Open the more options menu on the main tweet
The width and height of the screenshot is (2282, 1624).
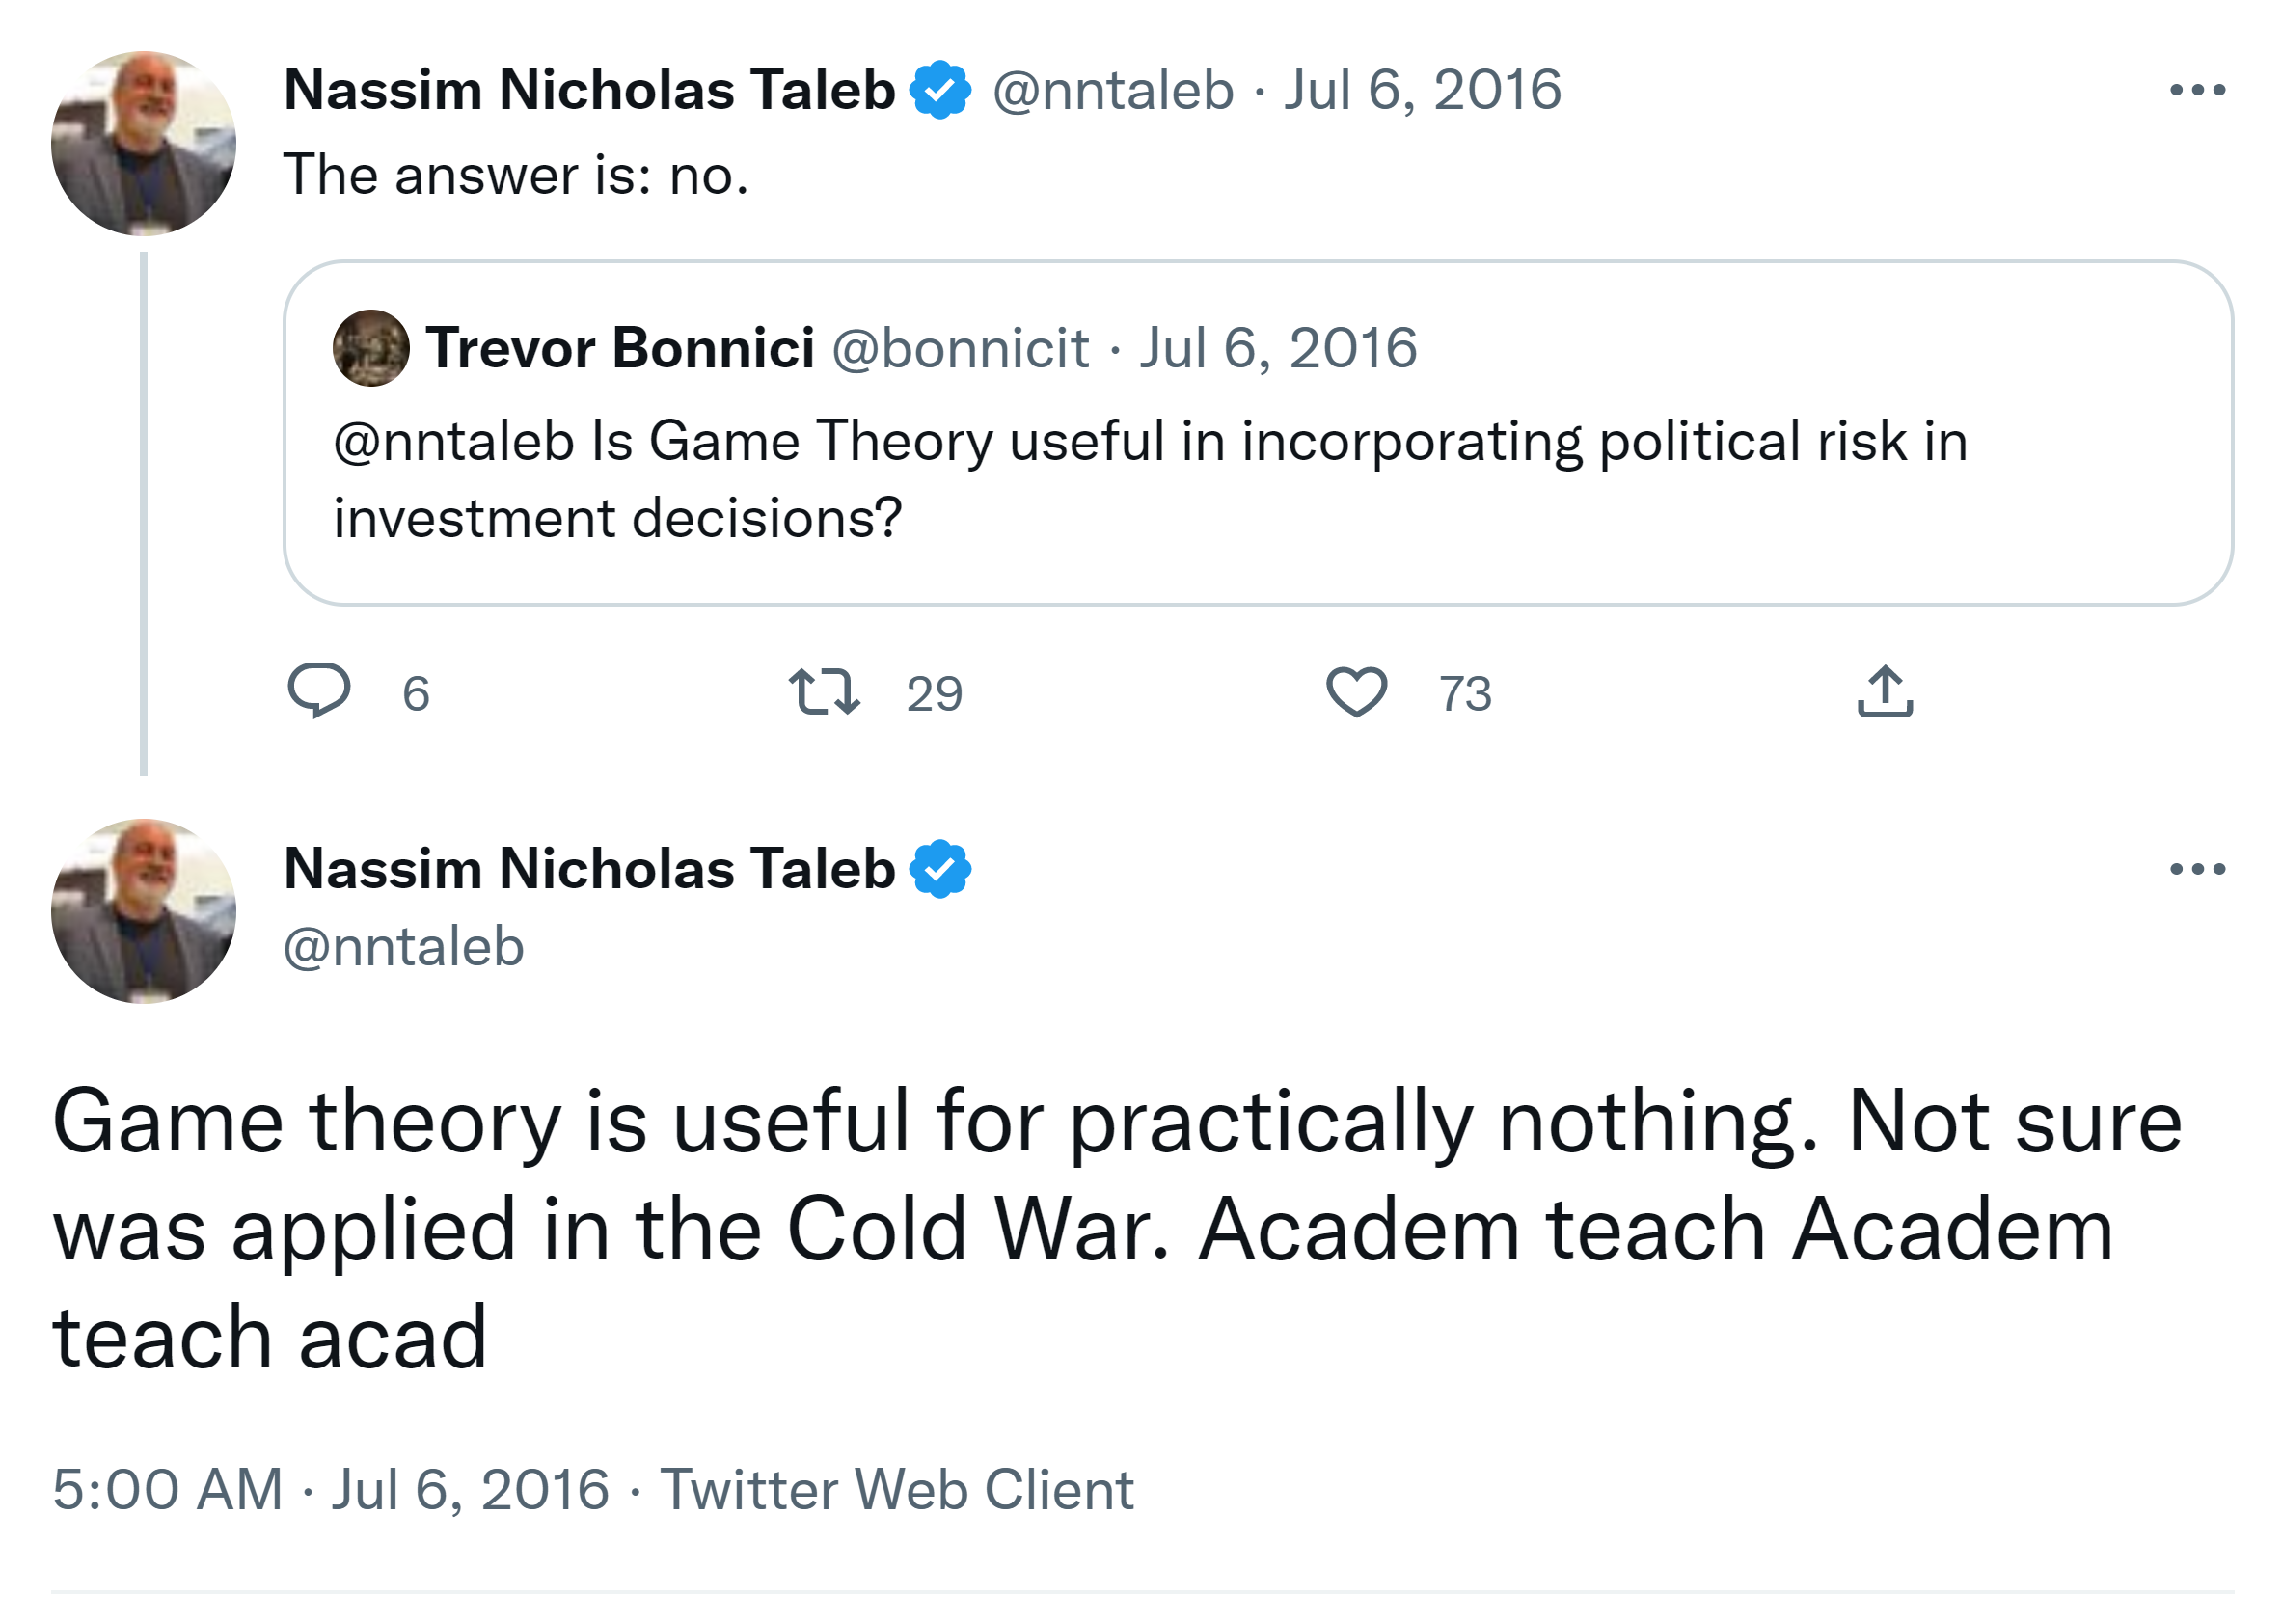[x=2196, y=868]
